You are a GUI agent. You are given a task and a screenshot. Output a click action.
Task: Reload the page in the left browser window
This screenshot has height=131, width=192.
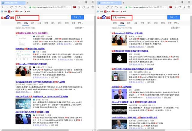tap(11, 7)
